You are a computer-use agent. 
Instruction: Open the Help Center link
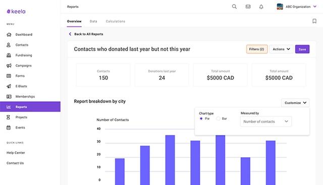click(16, 153)
